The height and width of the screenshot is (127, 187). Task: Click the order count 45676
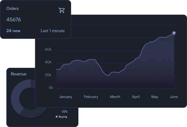point(14,19)
